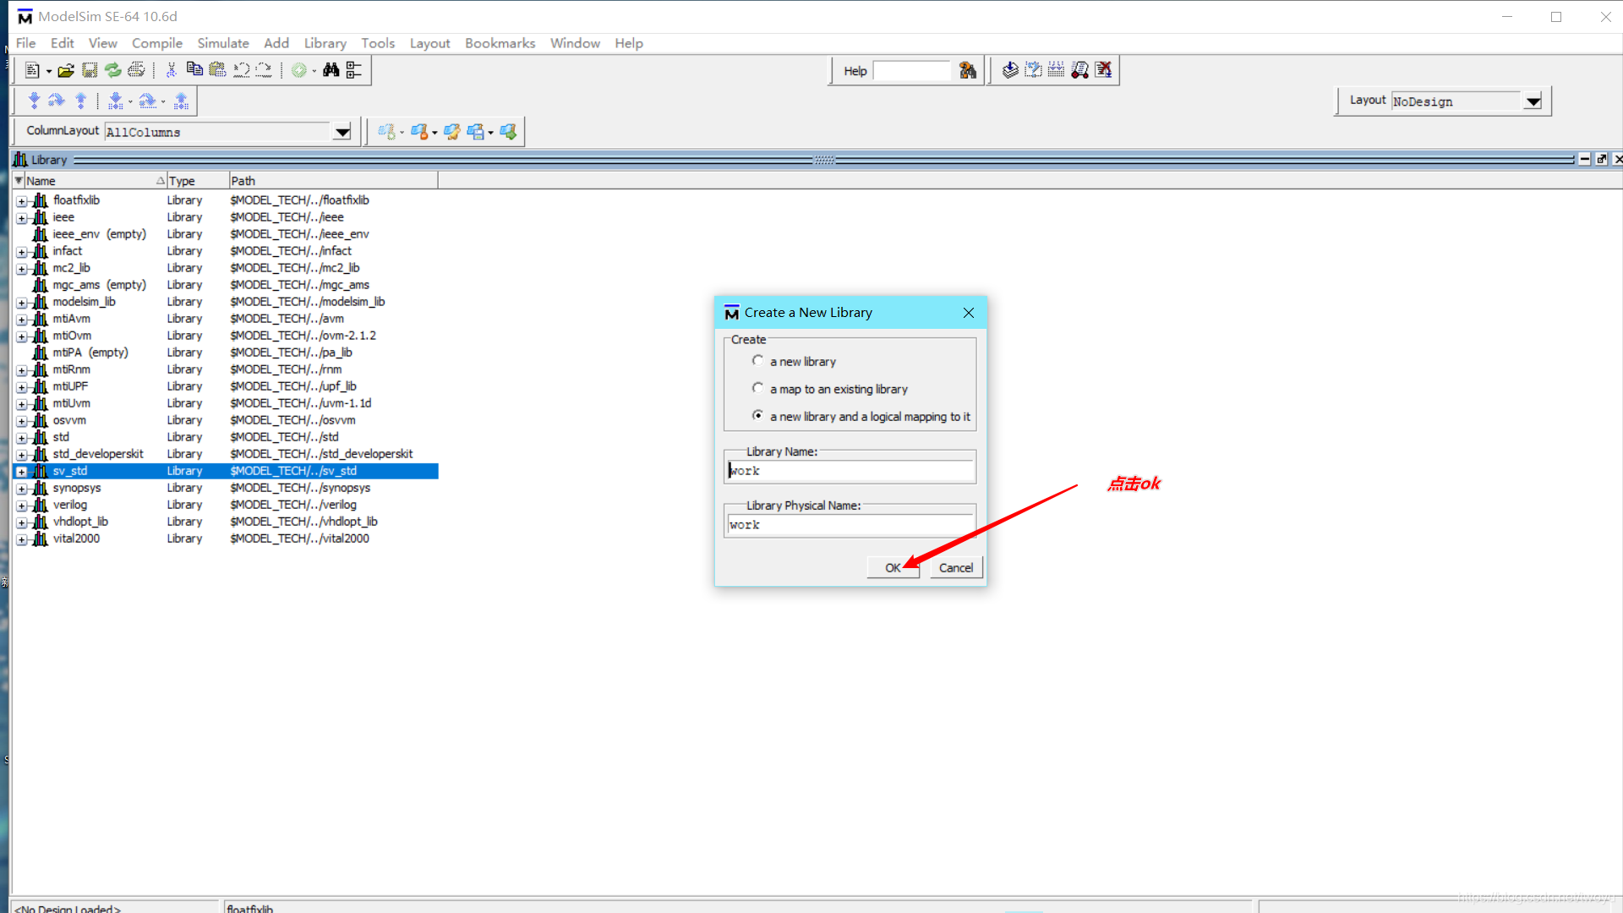Open the Layout NoDesign dropdown

point(1533,101)
